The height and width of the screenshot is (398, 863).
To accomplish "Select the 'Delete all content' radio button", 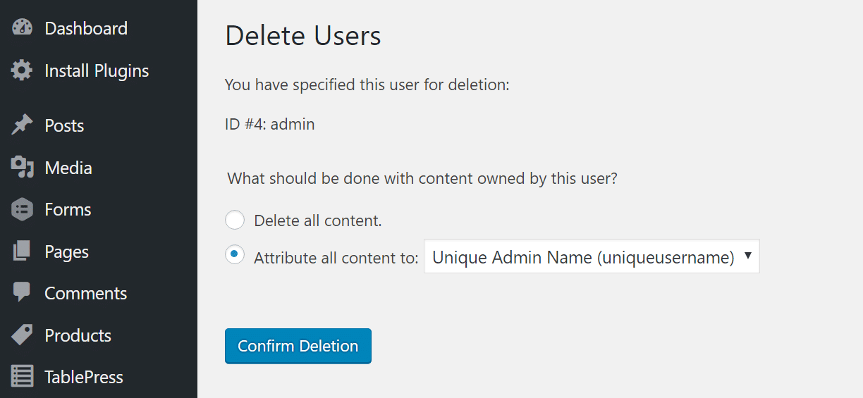I will pyautogui.click(x=235, y=220).
